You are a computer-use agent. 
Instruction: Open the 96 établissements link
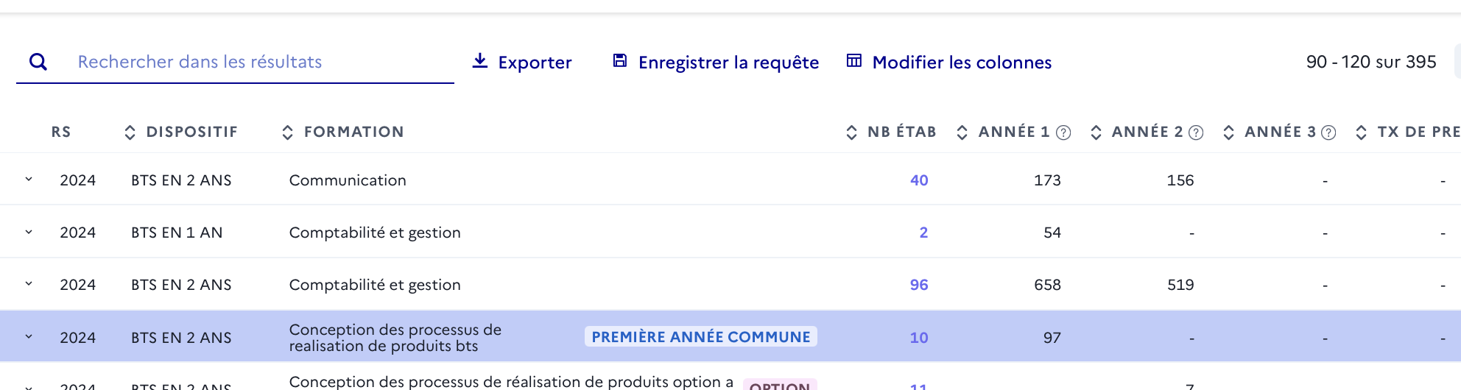(x=919, y=285)
